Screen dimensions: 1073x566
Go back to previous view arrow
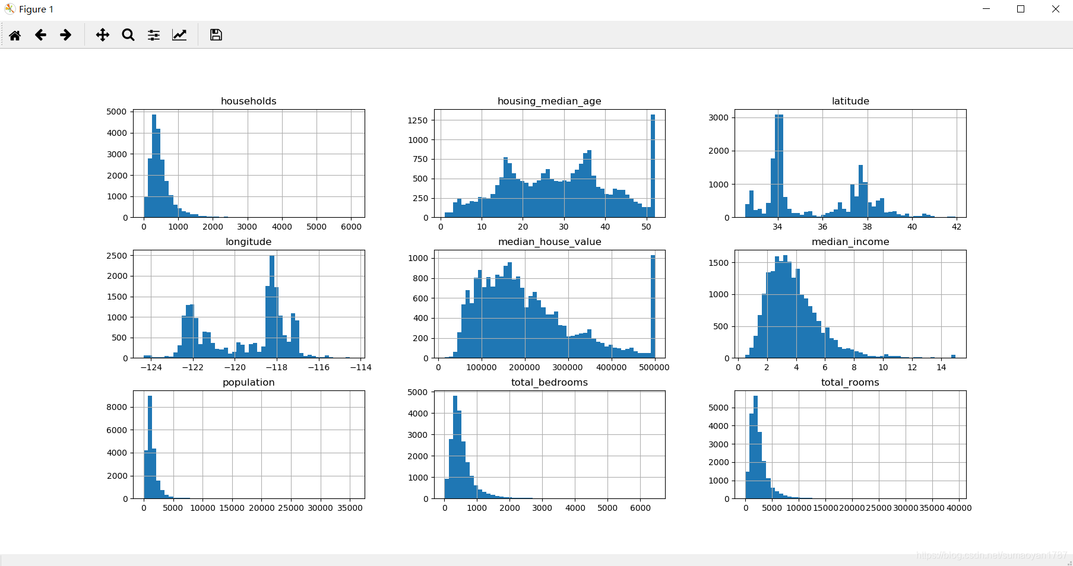click(x=40, y=35)
